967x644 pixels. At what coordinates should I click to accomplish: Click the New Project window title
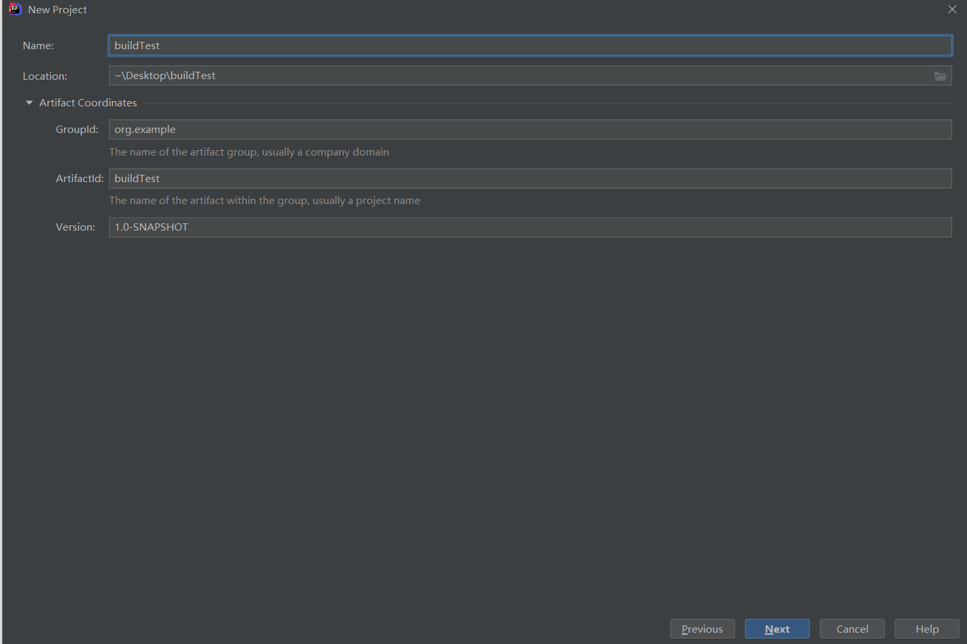click(57, 10)
